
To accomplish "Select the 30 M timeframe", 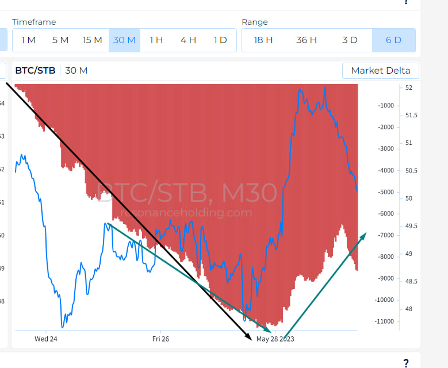I will [x=124, y=40].
